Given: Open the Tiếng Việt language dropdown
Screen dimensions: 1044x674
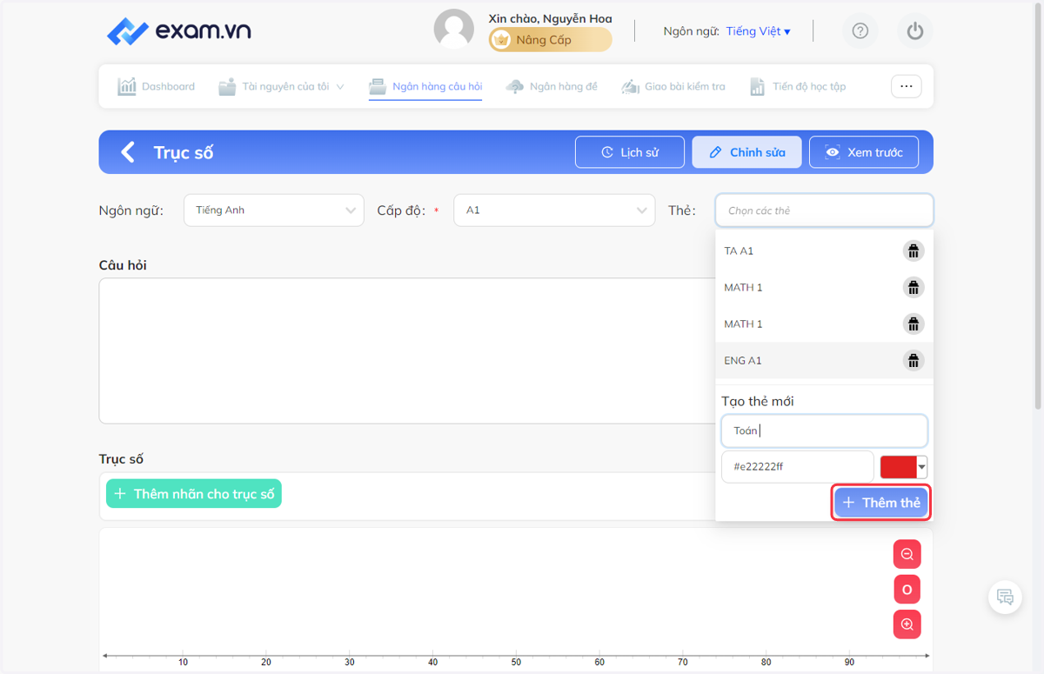Looking at the screenshot, I should [x=759, y=31].
